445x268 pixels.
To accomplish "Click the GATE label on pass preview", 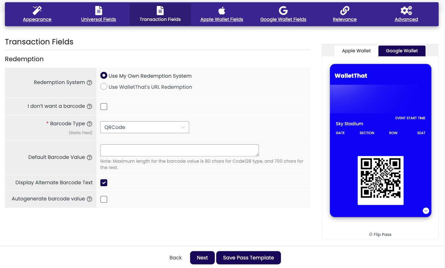I will [x=340, y=133].
